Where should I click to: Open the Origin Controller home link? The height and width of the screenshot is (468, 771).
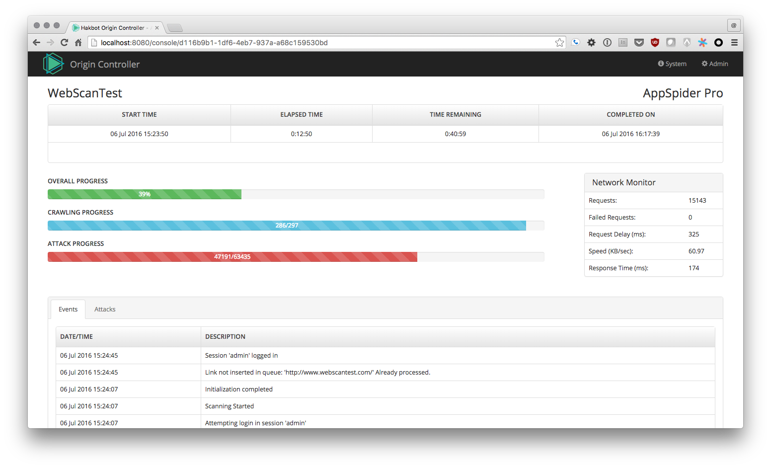pos(105,64)
